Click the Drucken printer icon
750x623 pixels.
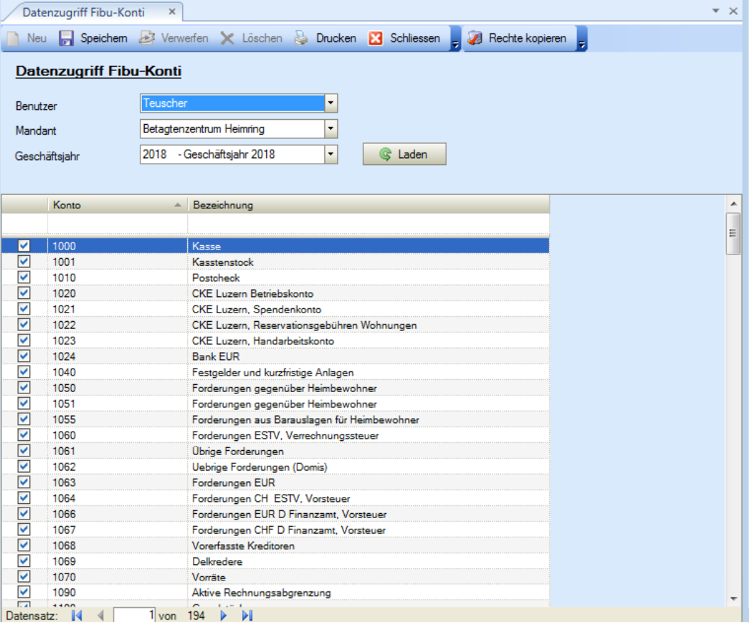[x=302, y=38]
